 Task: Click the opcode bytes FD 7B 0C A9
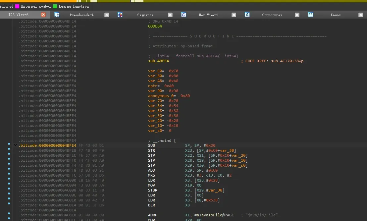pyautogui.click(x=91, y=166)
